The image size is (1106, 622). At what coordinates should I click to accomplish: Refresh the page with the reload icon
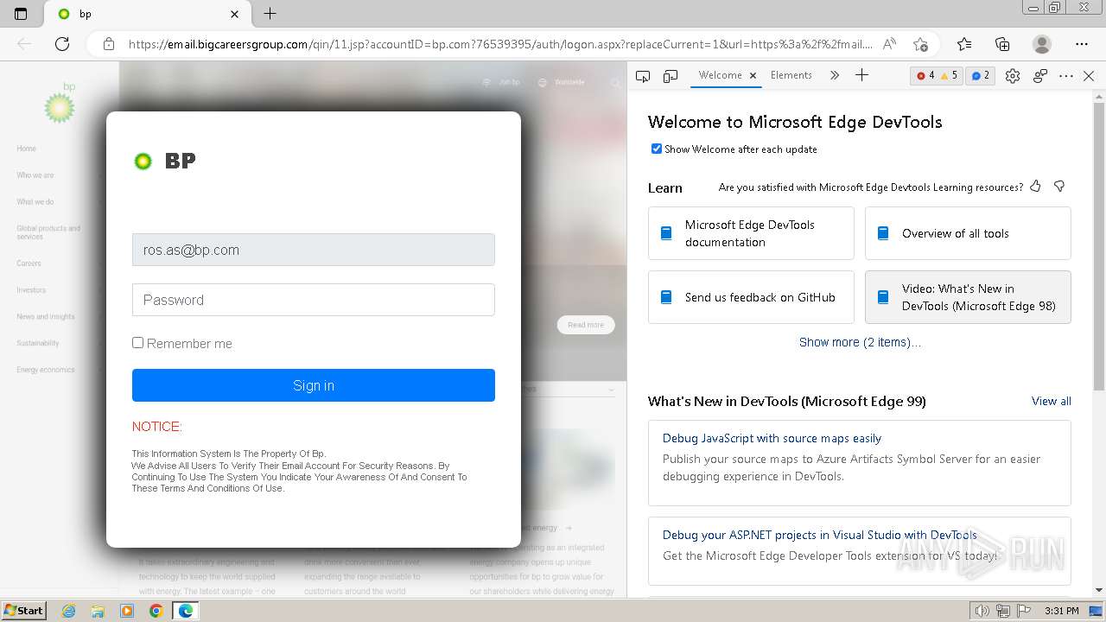62,44
